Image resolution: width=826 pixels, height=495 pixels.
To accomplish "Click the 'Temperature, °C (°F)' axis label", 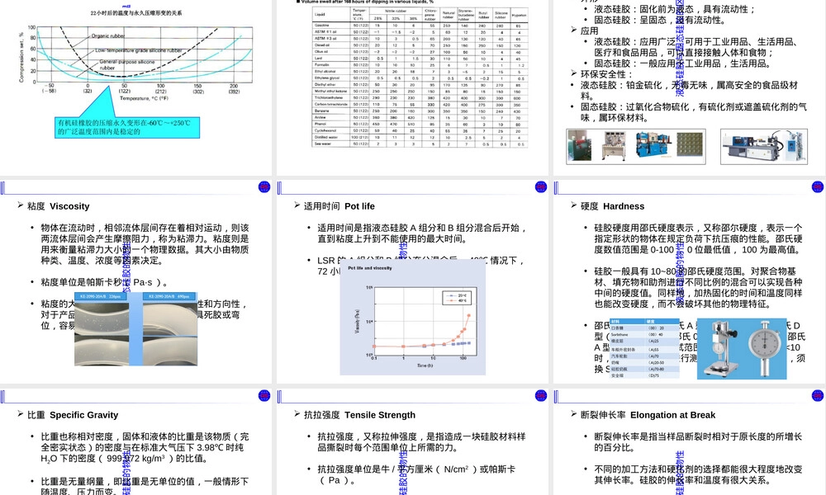I will pos(144,98).
